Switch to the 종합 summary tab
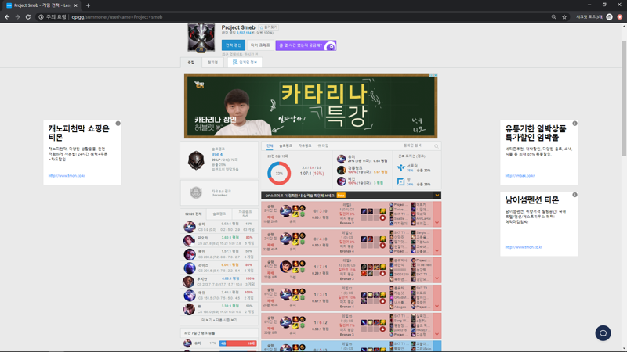Image resolution: width=627 pixels, height=352 pixels. pyautogui.click(x=191, y=63)
